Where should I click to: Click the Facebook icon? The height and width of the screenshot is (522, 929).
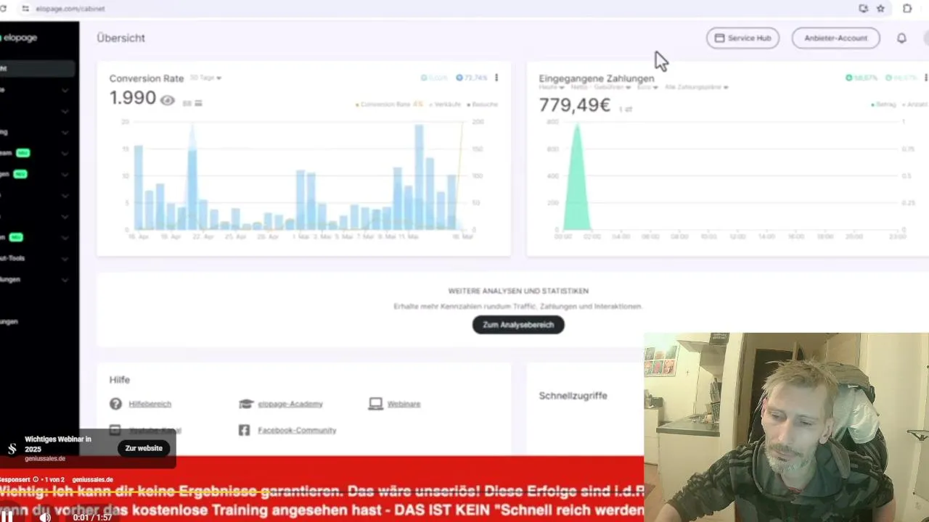point(244,430)
